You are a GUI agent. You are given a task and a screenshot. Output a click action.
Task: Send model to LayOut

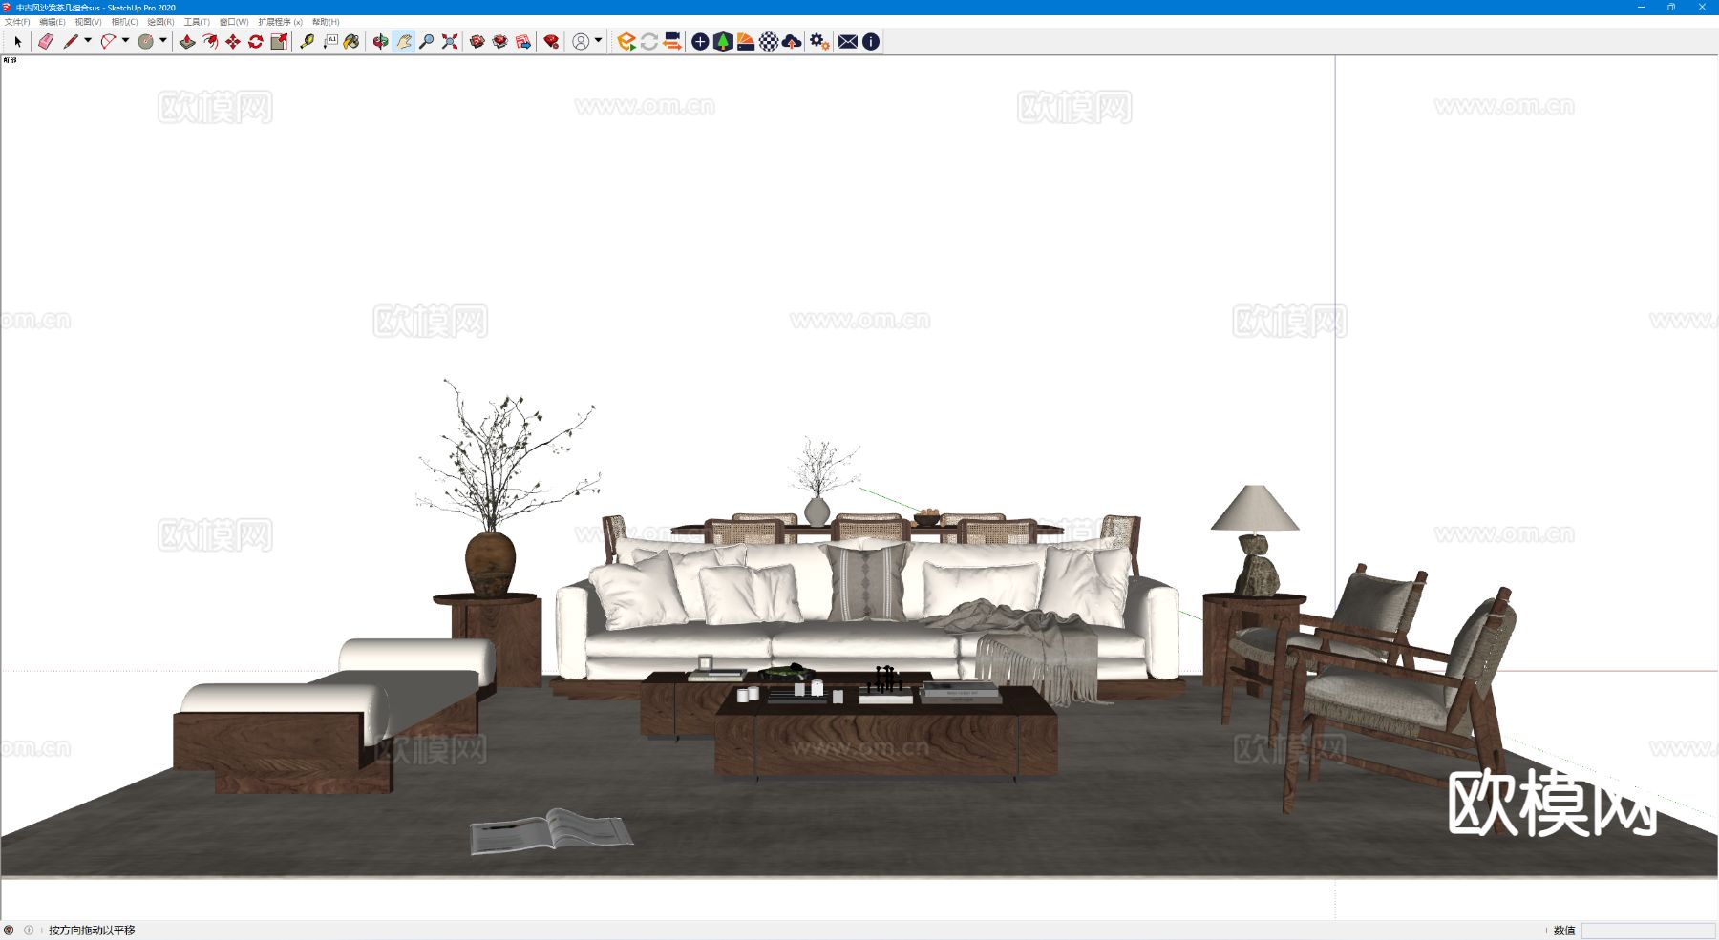[523, 42]
